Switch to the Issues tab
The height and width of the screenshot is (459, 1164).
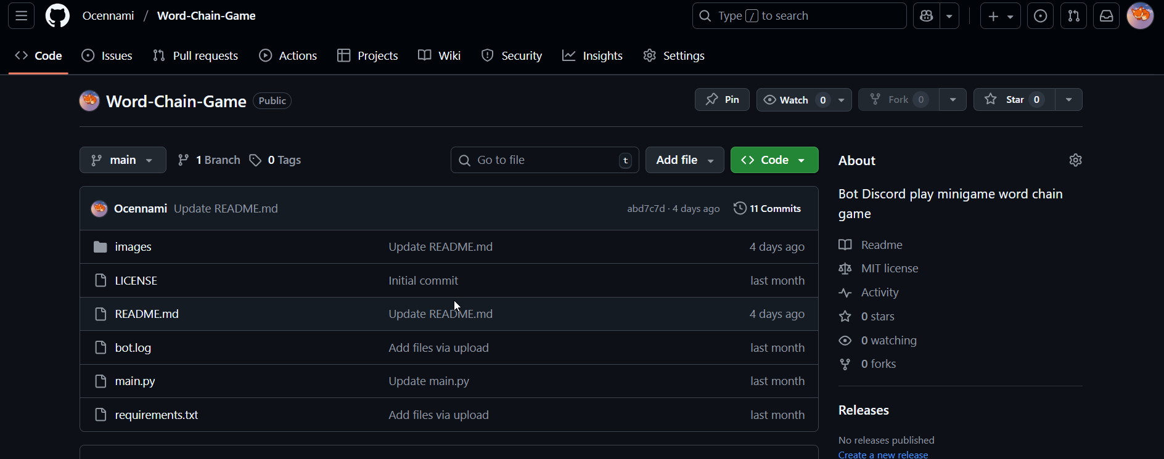tap(107, 55)
